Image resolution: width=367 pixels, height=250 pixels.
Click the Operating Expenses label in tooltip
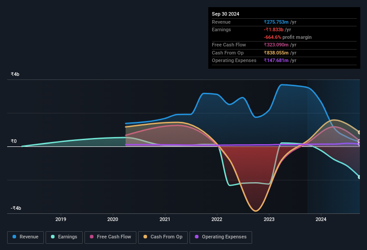(234, 60)
